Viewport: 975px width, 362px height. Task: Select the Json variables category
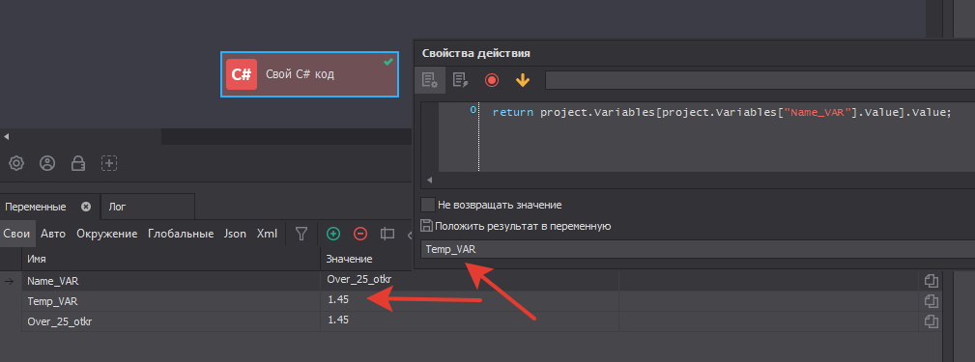235,234
